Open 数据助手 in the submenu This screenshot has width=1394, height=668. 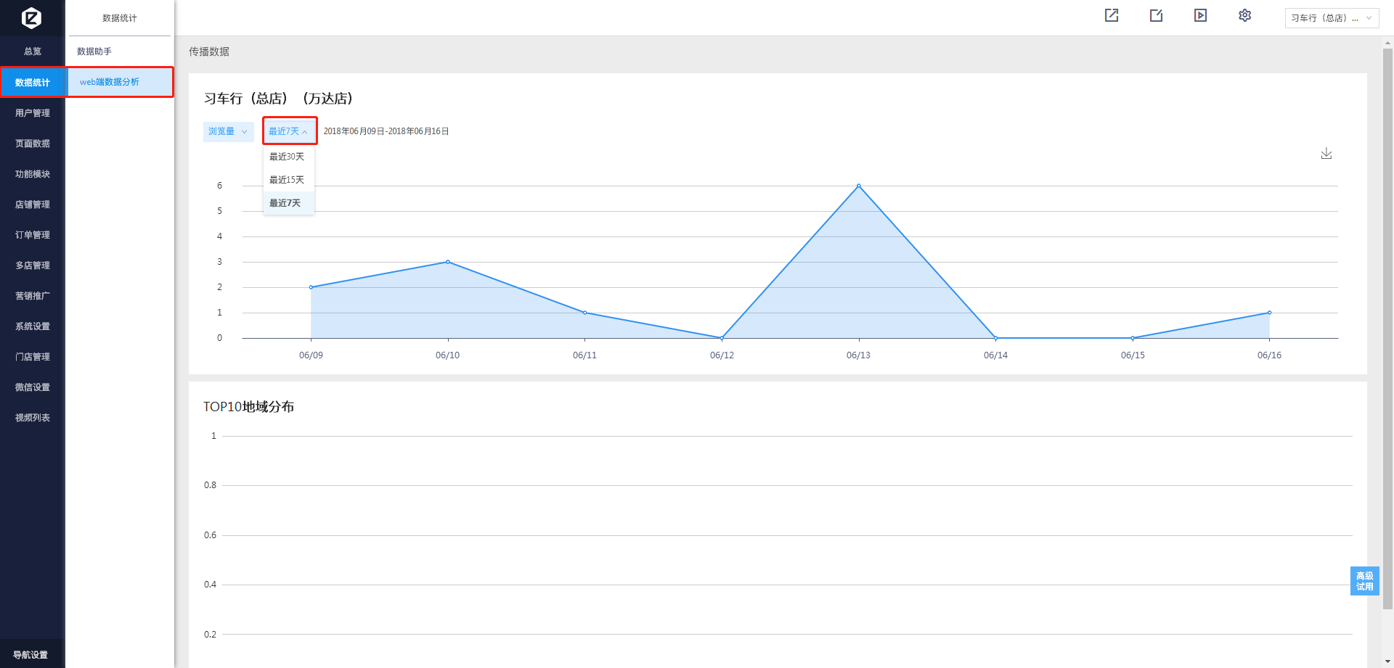pyautogui.click(x=94, y=51)
